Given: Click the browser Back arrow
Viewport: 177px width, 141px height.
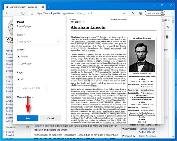Looking at the screenshot, I should [8, 13].
